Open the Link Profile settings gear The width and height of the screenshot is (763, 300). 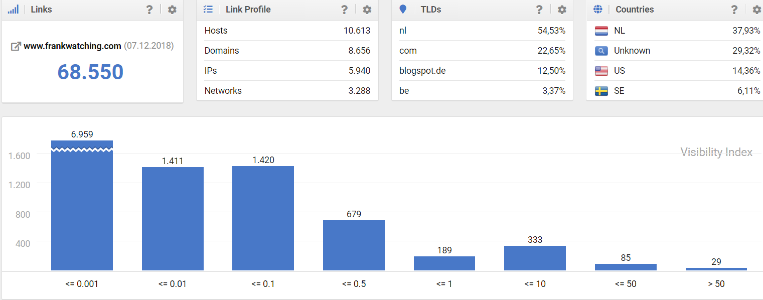367,10
